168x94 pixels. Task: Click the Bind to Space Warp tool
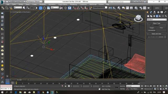pos(11,8)
